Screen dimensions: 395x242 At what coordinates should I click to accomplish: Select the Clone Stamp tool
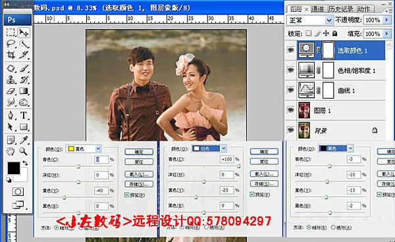[x=11, y=80]
